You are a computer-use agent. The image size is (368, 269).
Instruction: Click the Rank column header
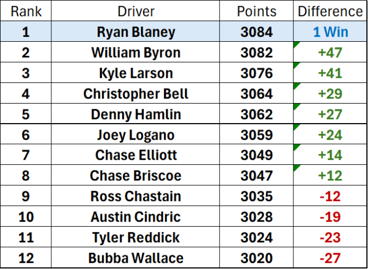tap(26, 12)
